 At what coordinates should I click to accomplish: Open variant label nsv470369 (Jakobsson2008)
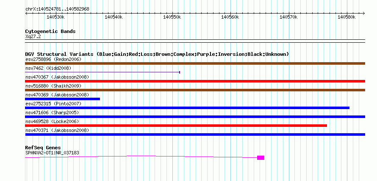[x=57, y=95]
